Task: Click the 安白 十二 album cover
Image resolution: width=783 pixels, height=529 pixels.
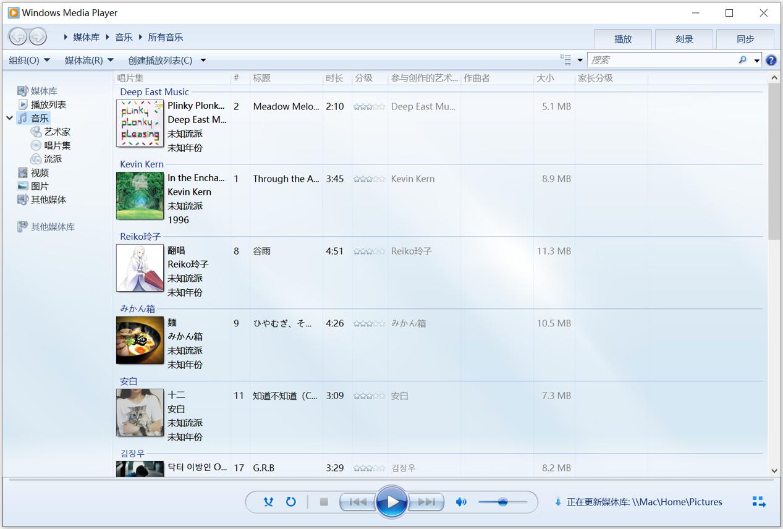Action: [x=140, y=413]
